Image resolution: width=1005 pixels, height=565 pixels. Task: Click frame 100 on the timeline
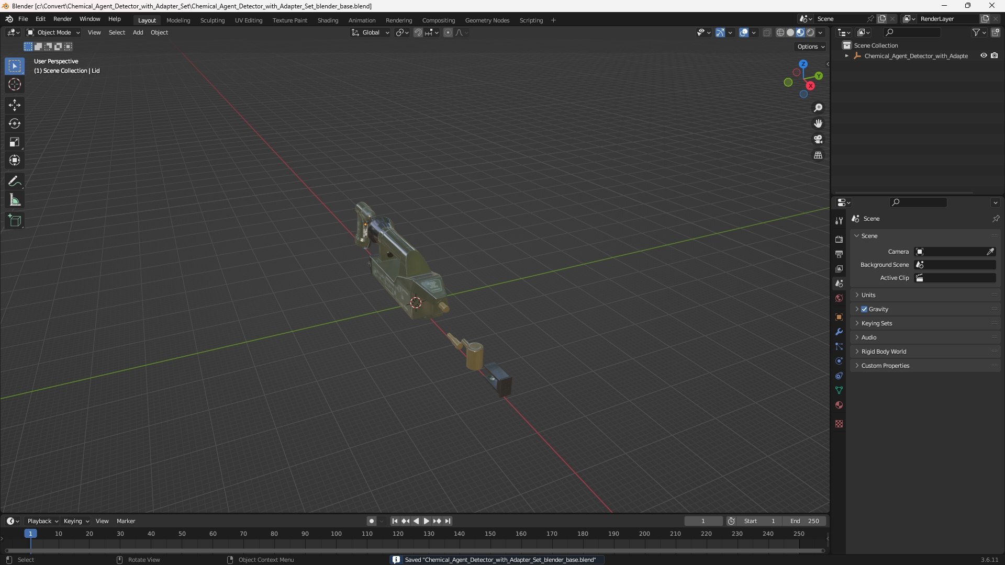[336, 534]
